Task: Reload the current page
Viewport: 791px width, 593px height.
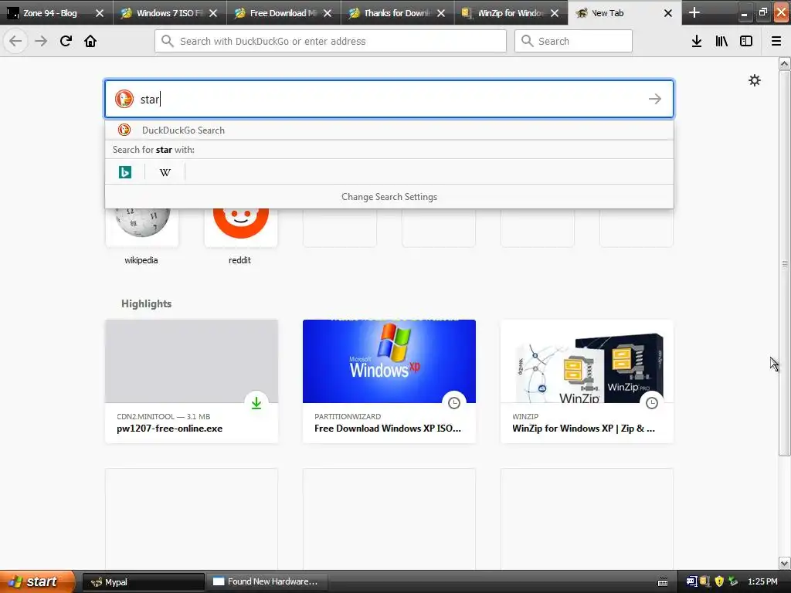Action: [x=66, y=41]
